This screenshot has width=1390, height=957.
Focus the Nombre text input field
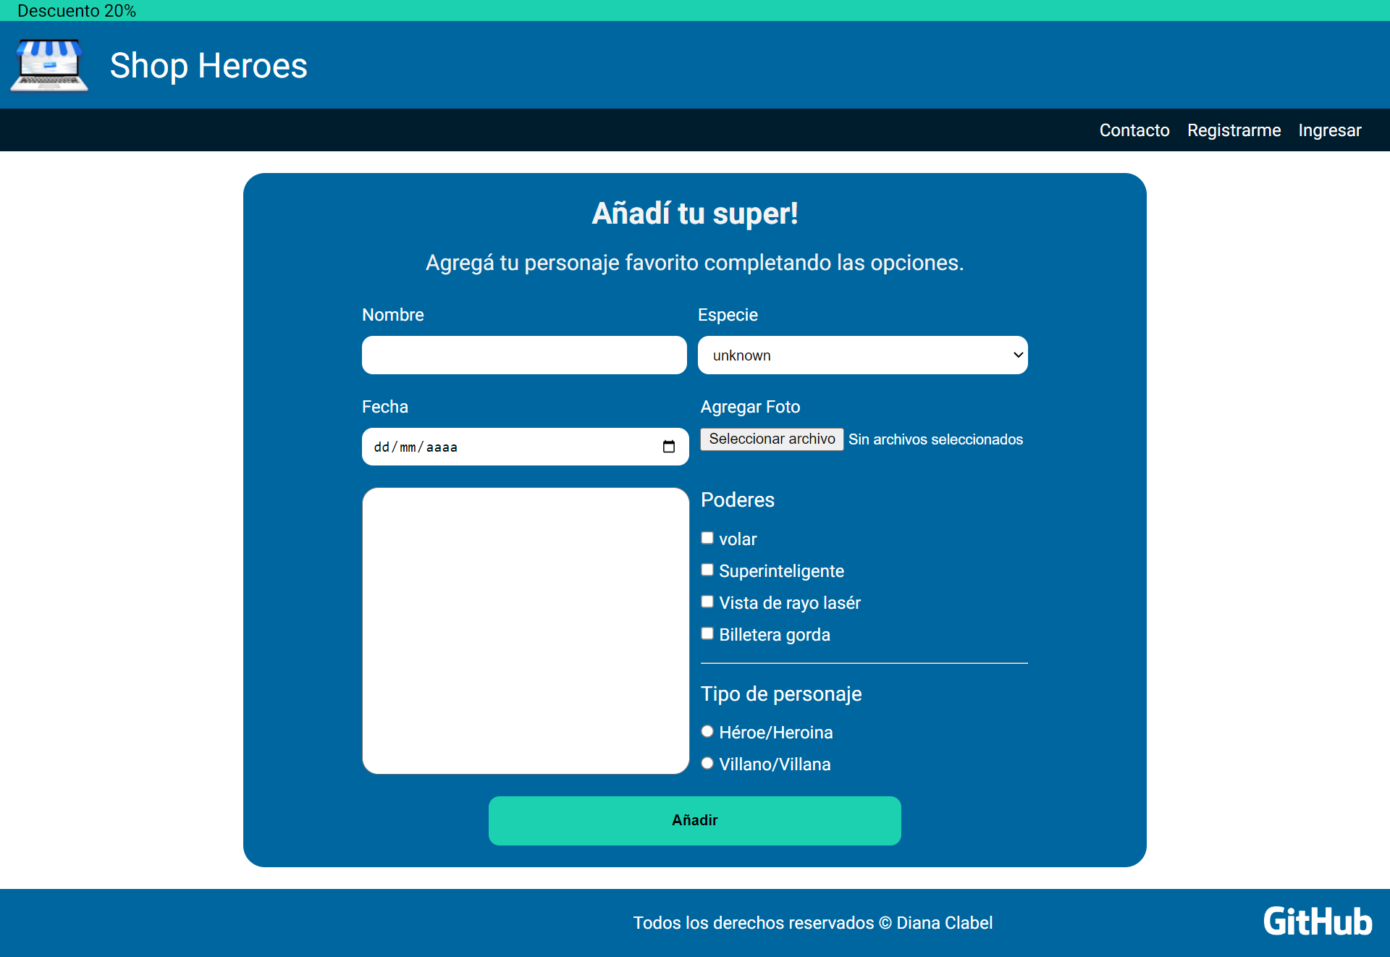tap(524, 355)
